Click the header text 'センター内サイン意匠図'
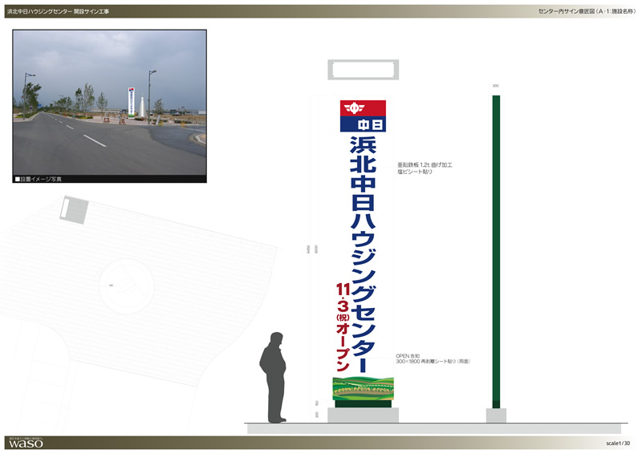The image size is (642, 454). coord(567,11)
